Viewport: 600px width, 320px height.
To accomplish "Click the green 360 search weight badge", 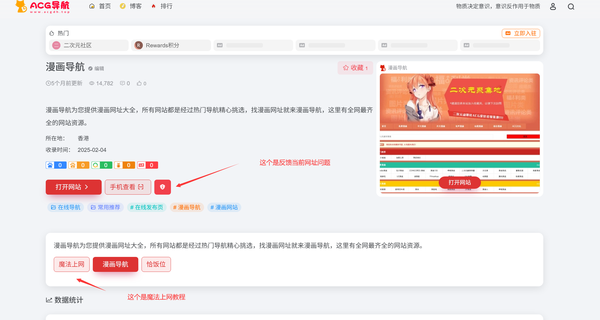I will (102, 165).
